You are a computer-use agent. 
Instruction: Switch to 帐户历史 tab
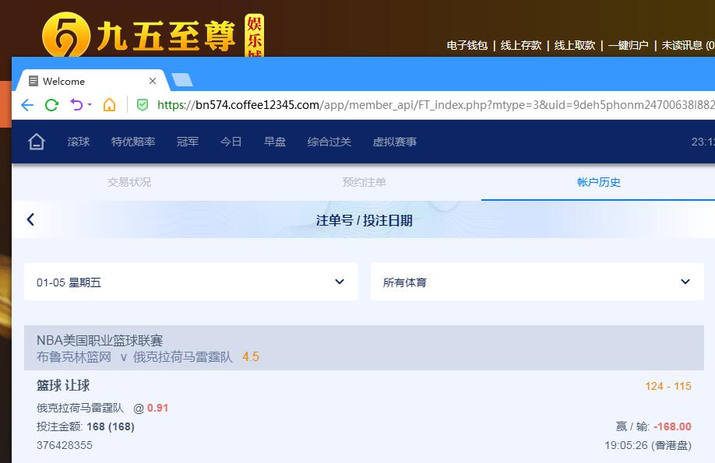tap(599, 182)
